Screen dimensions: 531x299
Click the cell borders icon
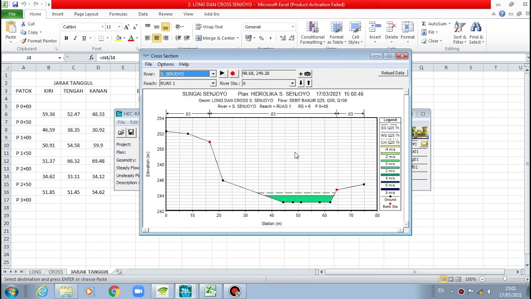pos(101,38)
